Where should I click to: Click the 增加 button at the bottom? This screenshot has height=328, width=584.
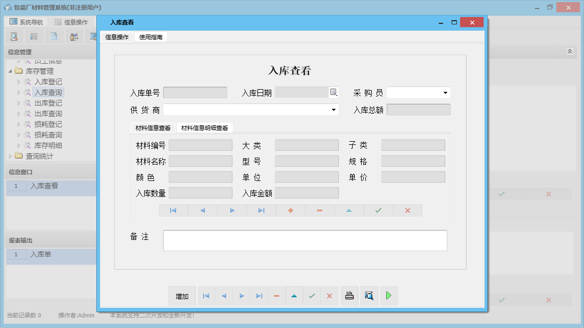pyautogui.click(x=181, y=296)
